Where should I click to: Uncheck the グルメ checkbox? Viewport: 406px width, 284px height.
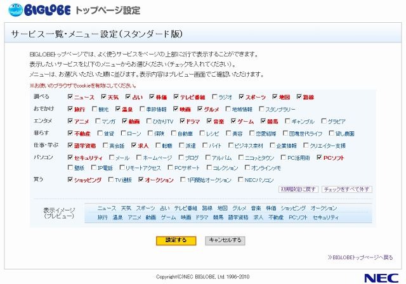[200, 108]
